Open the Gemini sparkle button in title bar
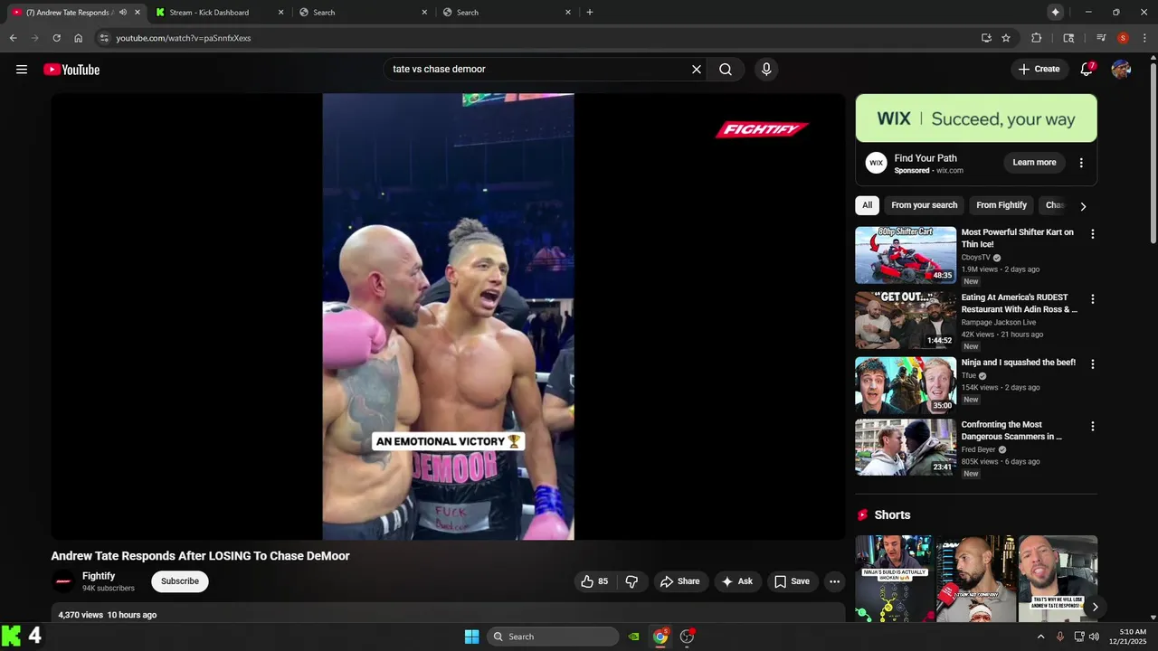 (1055, 12)
